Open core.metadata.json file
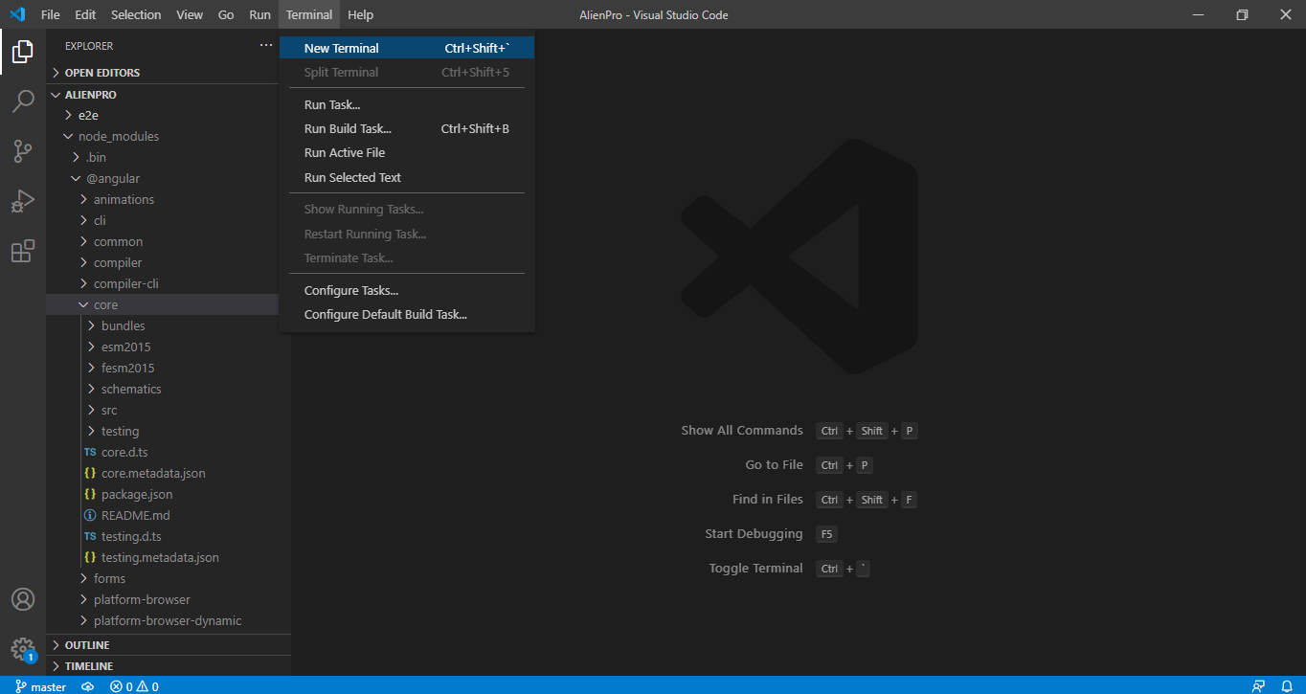This screenshot has width=1306, height=694. pyautogui.click(x=162, y=473)
